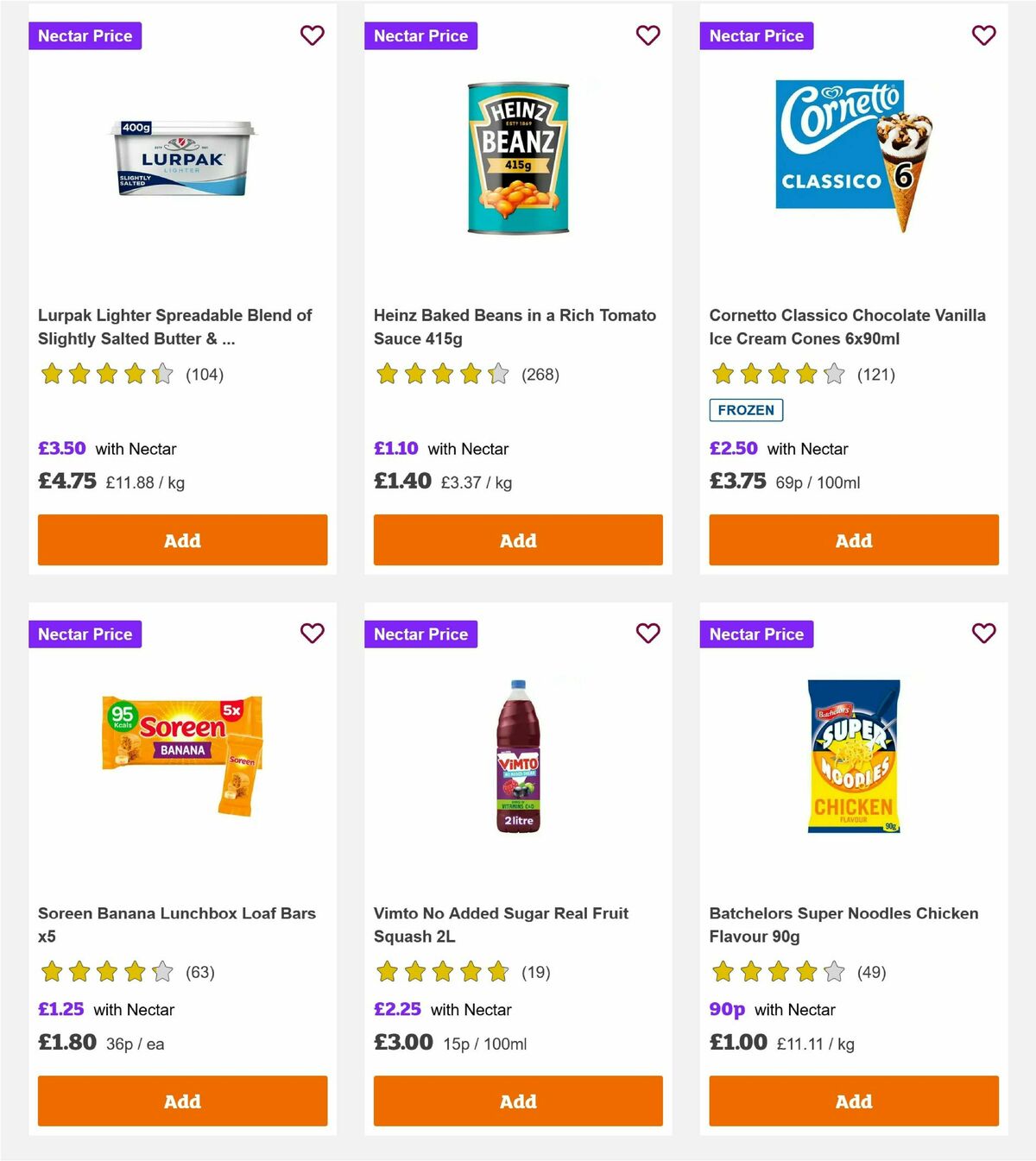Favourite the Lurpak Lighter Spreadable product
The image size is (1036, 1161).
(312, 35)
